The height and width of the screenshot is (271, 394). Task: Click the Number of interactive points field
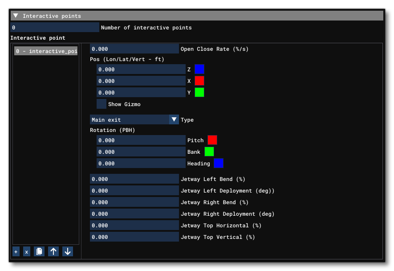tap(54, 27)
